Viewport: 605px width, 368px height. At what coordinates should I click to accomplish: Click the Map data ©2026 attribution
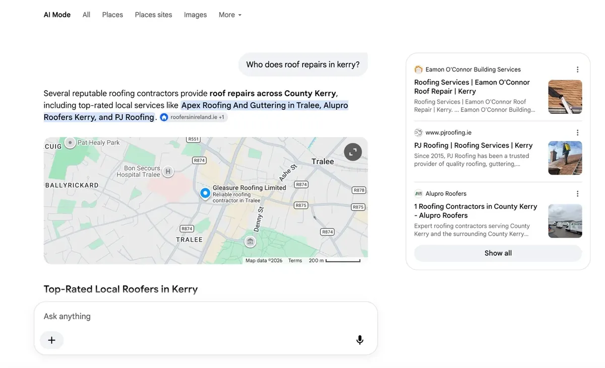pos(264,261)
